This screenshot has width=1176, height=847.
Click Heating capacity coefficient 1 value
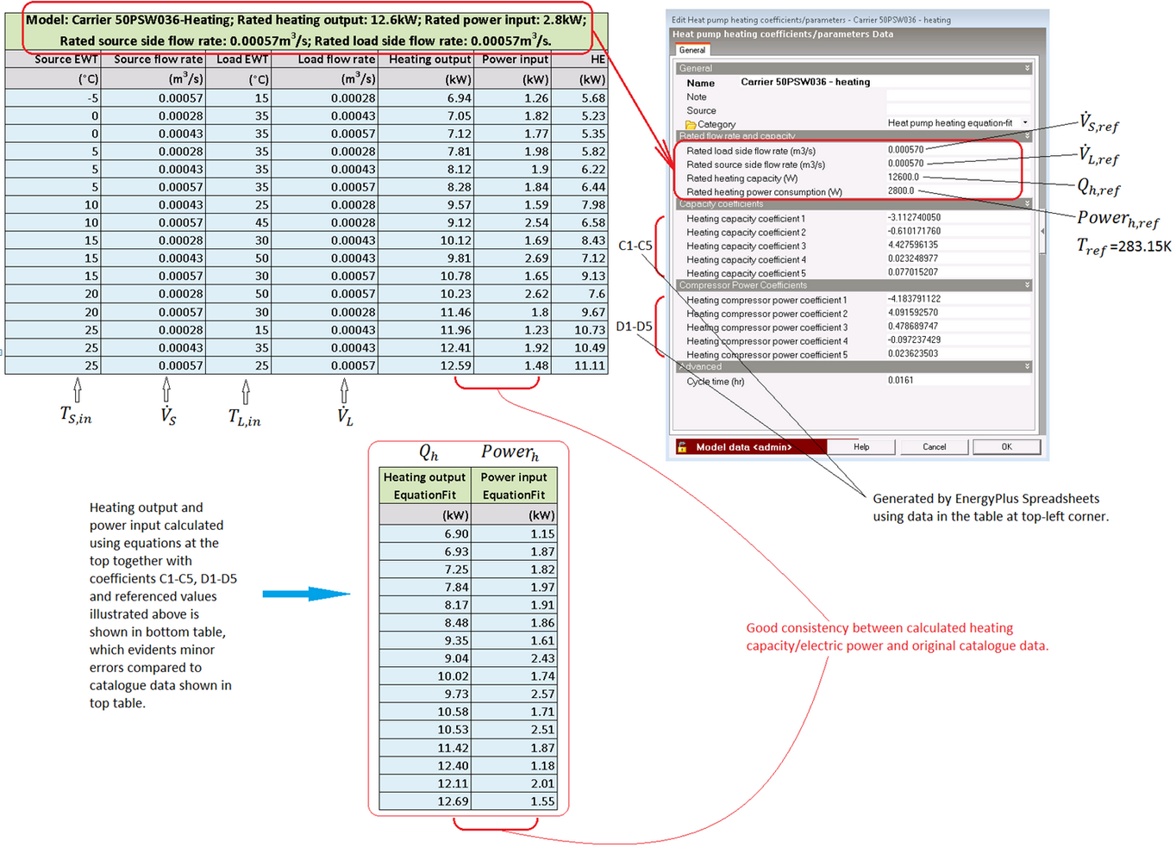pyautogui.click(x=914, y=218)
